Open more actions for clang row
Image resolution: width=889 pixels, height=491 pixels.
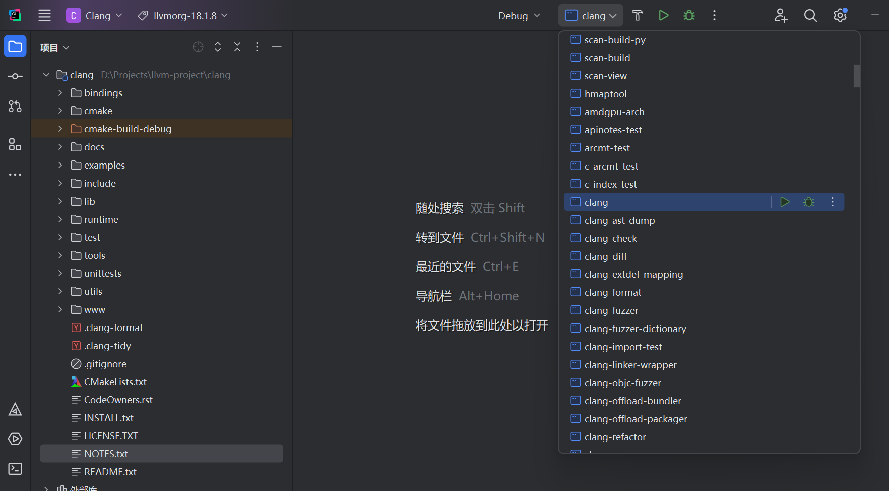pyautogui.click(x=833, y=202)
